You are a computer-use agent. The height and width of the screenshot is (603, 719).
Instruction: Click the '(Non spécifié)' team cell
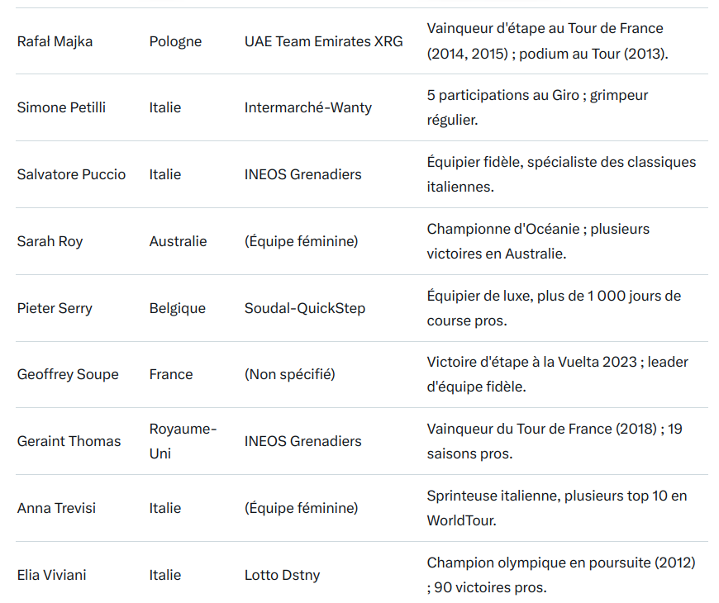tap(289, 374)
